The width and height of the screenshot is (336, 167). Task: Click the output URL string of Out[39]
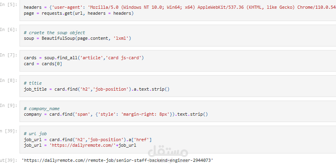117,160
